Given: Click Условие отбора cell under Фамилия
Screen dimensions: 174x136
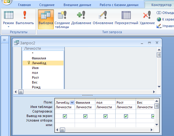Looking at the screenshot, I should click(x=85, y=121).
